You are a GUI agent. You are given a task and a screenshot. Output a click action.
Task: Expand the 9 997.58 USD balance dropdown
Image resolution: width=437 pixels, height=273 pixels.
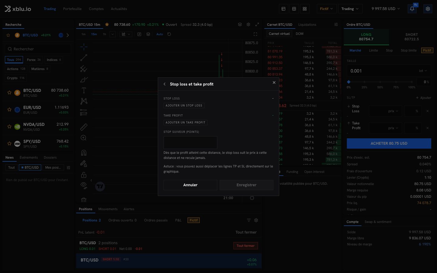(386, 9)
